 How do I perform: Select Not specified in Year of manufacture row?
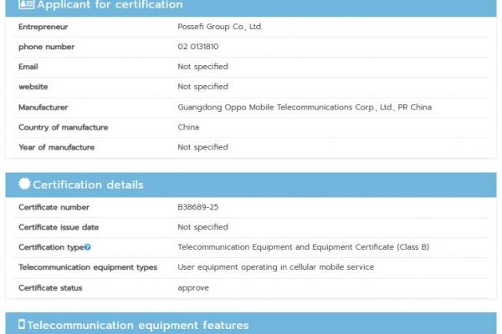(203, 147)
